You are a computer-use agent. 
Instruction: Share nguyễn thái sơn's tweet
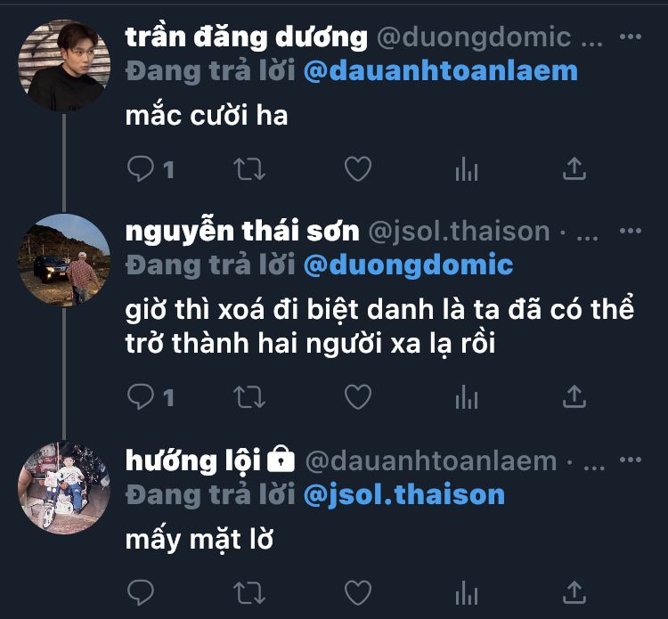click(574, 396)
